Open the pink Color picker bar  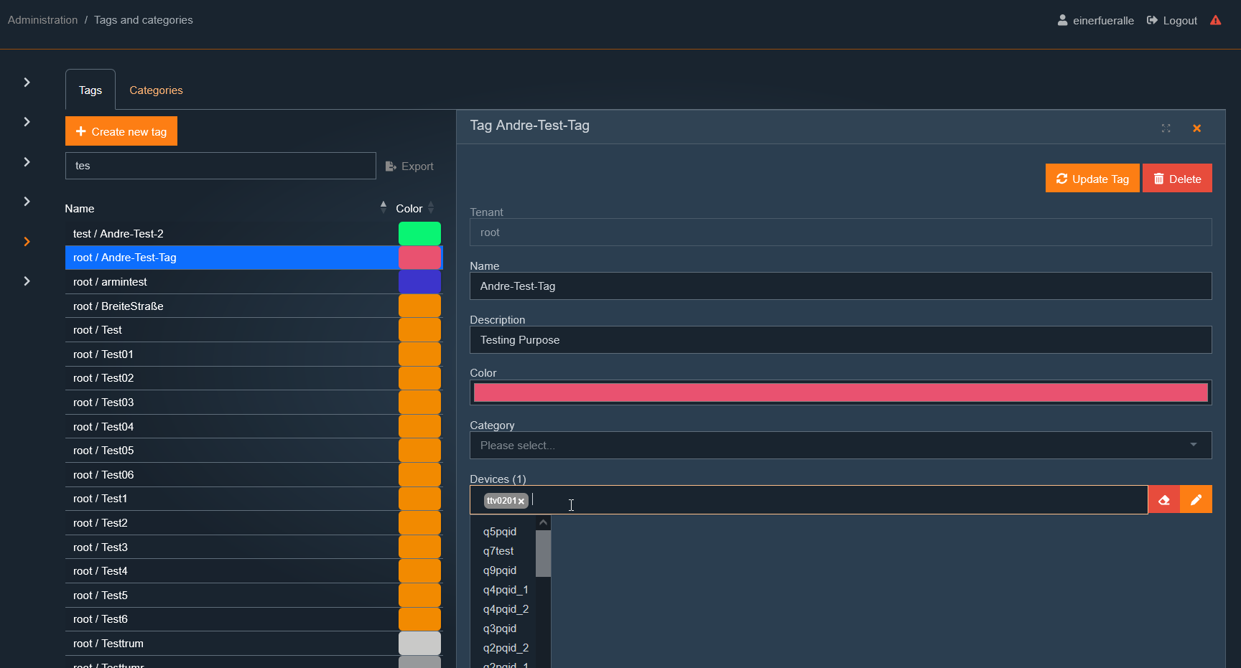click(840, 392)
